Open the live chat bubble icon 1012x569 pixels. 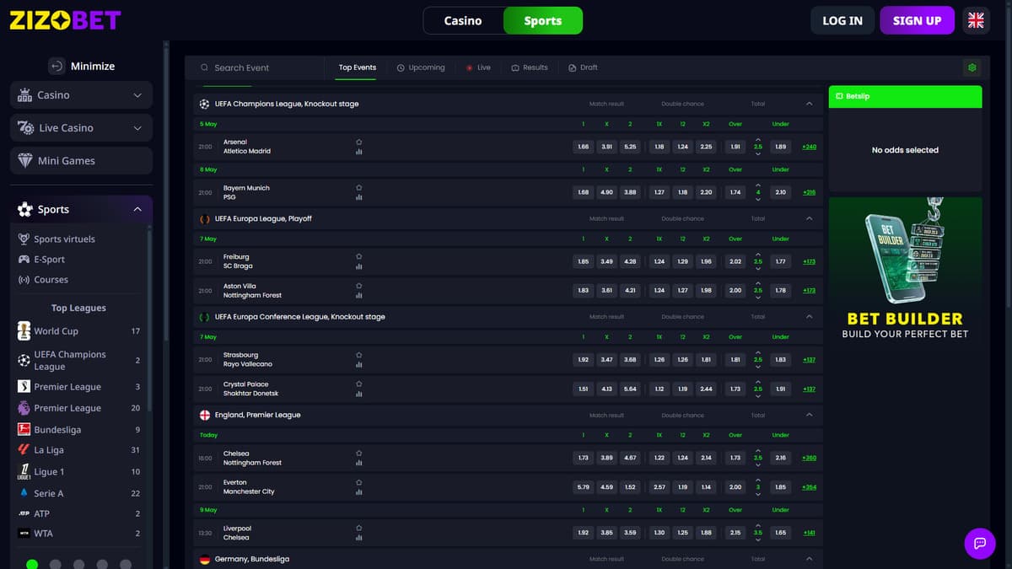[980, 543]
